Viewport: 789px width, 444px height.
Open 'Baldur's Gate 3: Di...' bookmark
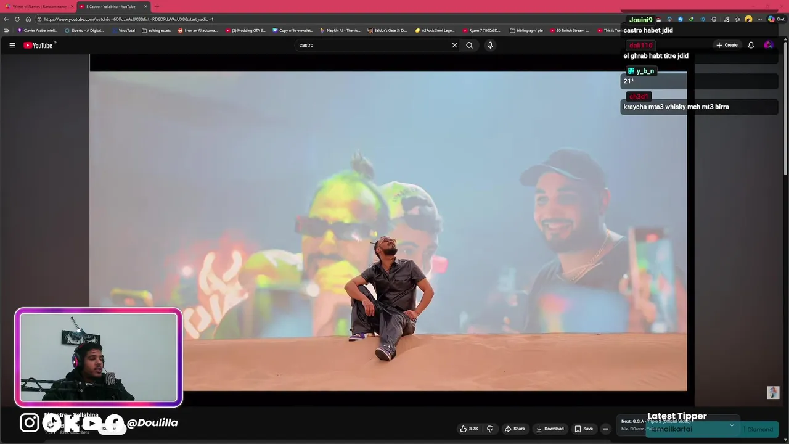pyautogui.click(x=387, y=30)
